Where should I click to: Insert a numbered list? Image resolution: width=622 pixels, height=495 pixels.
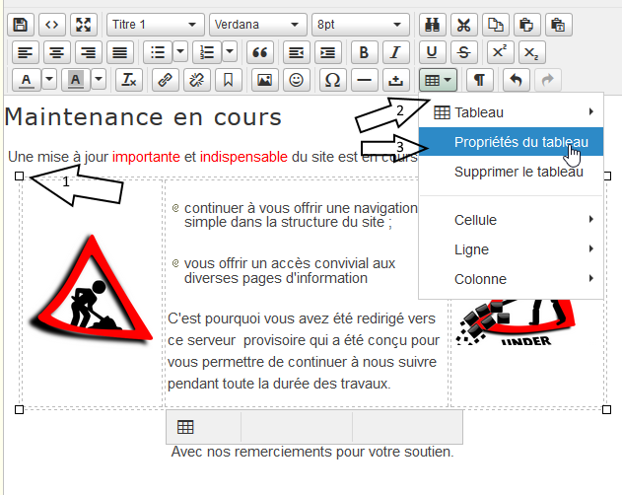(x=207, y=52)
